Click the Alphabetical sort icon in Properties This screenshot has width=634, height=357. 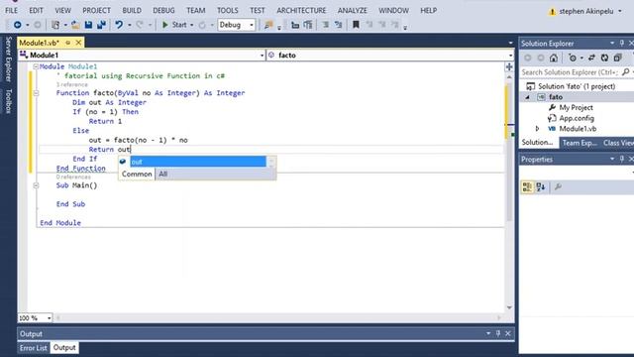click(x=541, y=187)
